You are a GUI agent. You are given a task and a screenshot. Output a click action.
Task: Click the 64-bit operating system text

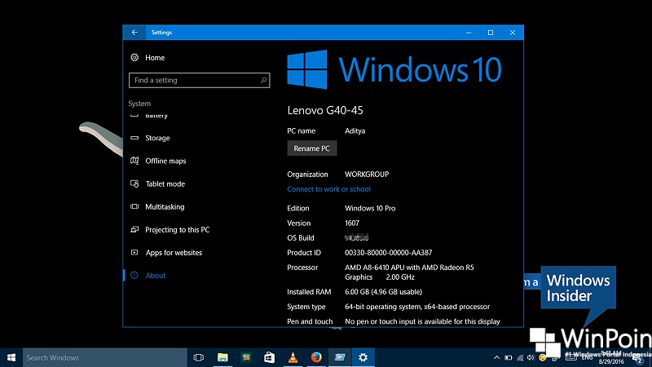[x=417, y=307]
